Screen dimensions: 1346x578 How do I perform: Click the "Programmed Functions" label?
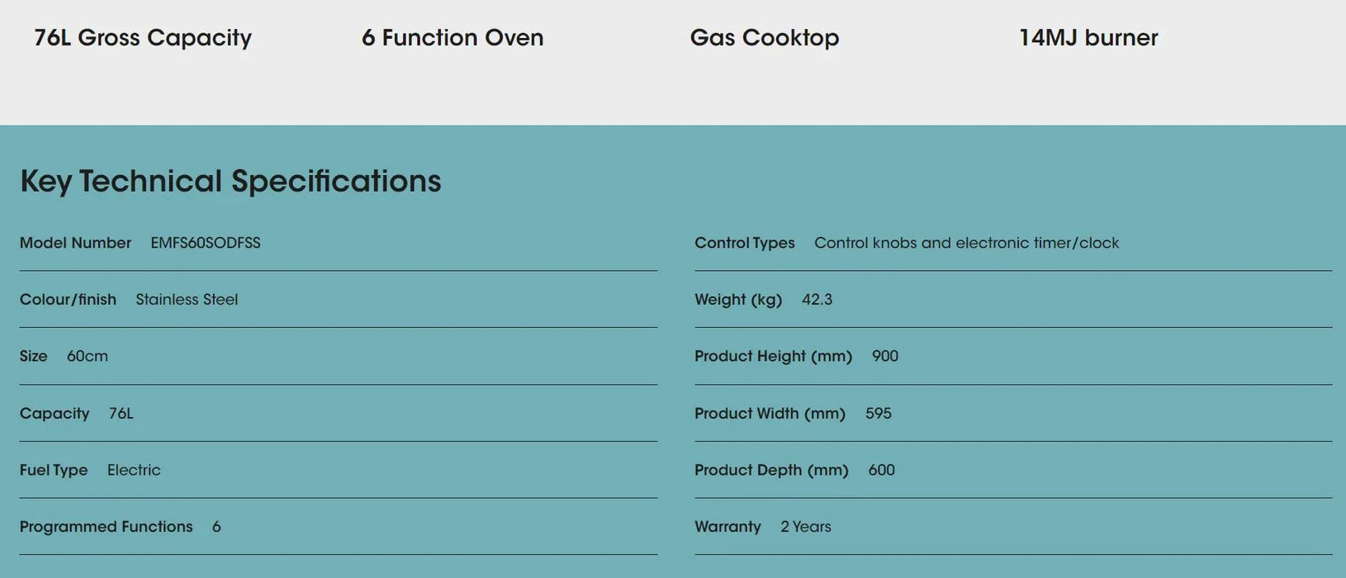pyautogui.click(x=107, y=527)
